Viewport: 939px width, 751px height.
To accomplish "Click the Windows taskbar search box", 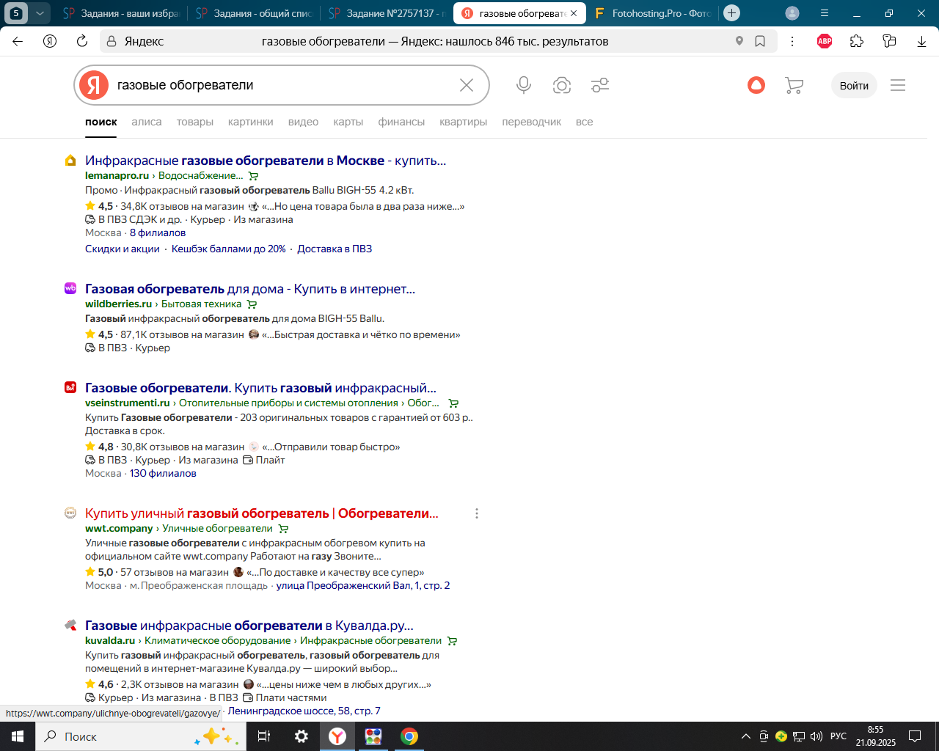I will pos(141,736).
